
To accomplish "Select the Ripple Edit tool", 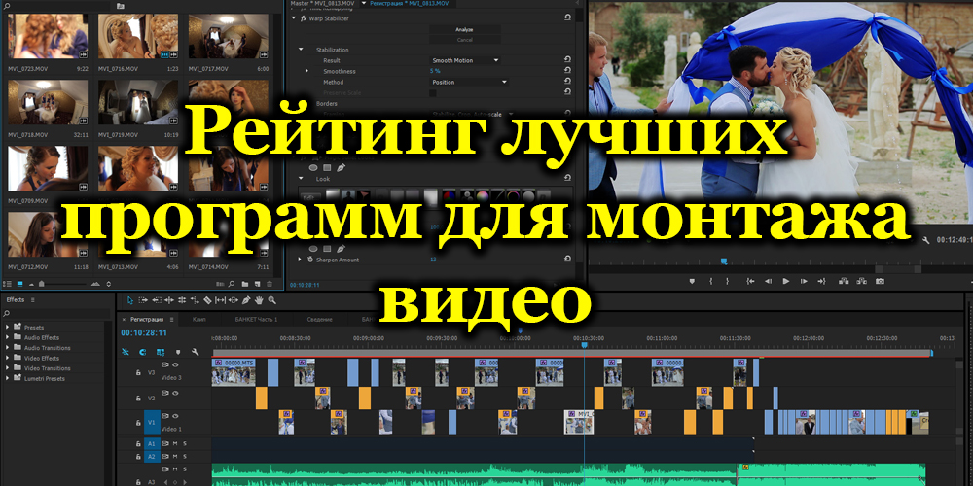I will coord(168,300).
